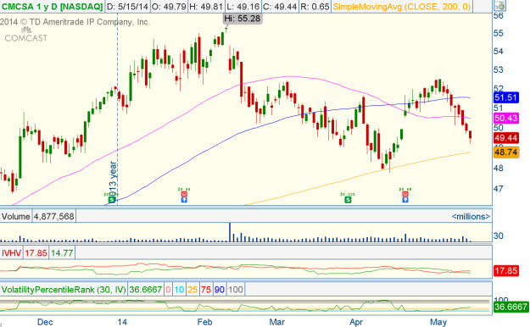Click the green 36.6667 bubble on the right axis
The image size is (530, 327).
point(510,307)
